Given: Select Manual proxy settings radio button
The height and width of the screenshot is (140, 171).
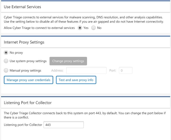Looking at the screenshot, I should tap(6, 70).
